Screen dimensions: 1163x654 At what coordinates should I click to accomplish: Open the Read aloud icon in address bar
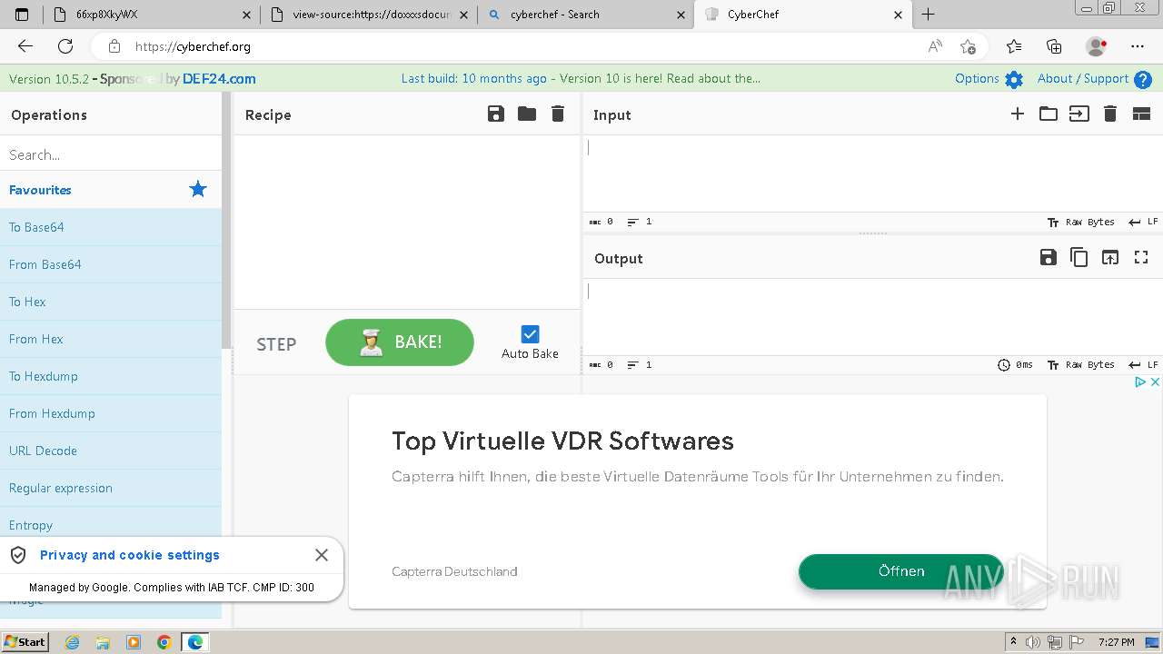pyautogui.click(x=935, y=46)
